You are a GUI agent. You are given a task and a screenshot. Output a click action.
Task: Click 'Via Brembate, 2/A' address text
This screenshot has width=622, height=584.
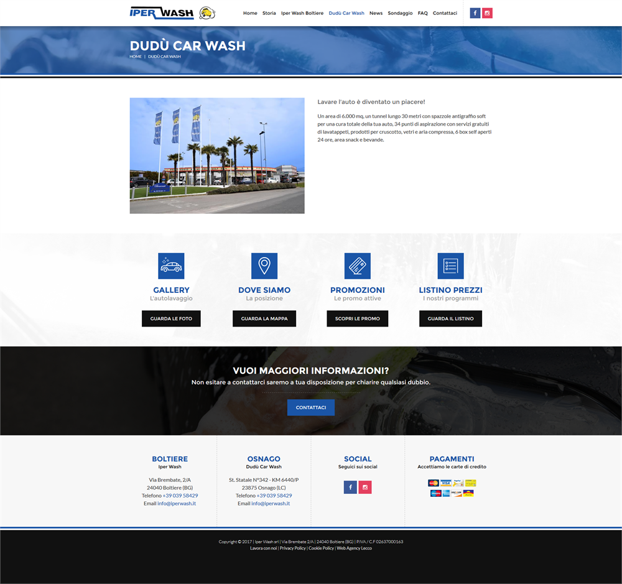pos(170,480)
